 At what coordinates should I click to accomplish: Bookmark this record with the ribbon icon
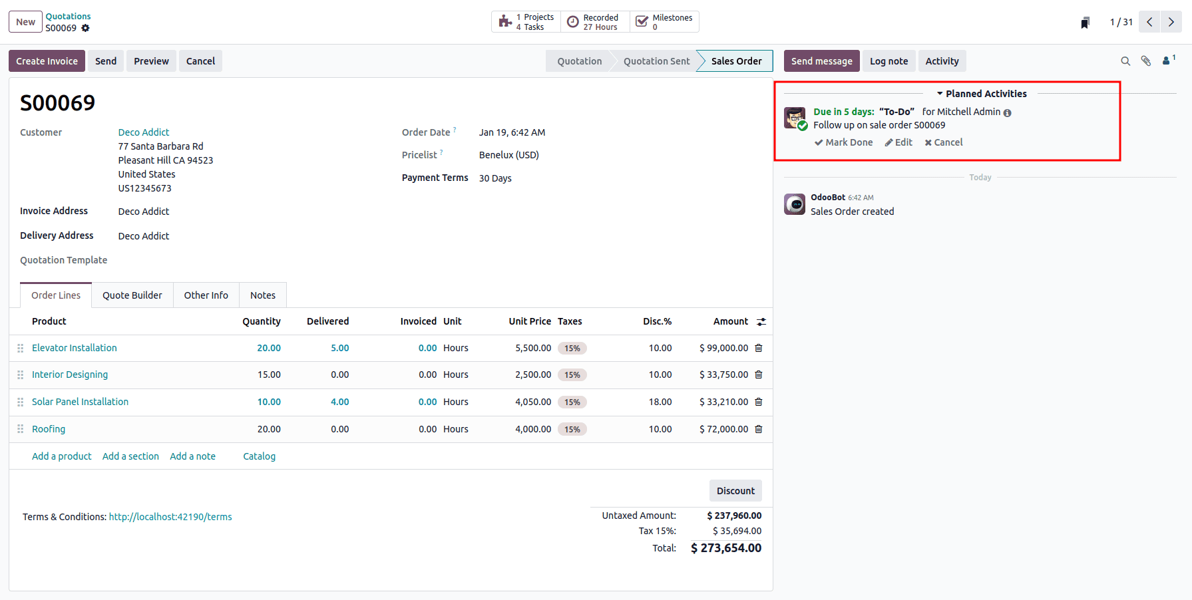[x=1085, y=21]
